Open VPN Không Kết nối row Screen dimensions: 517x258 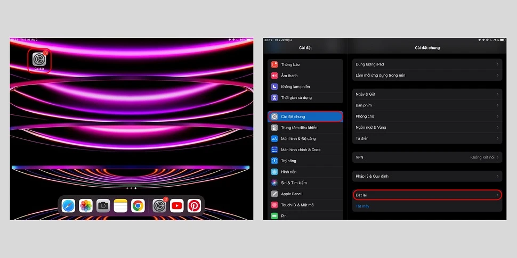coord(427,157)
